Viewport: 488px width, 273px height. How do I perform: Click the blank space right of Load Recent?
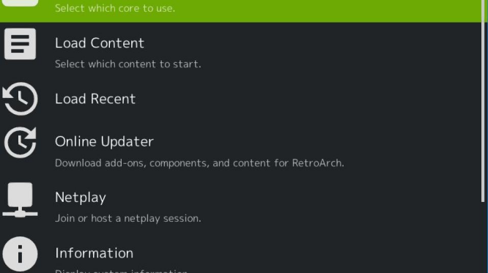(308, 99)
